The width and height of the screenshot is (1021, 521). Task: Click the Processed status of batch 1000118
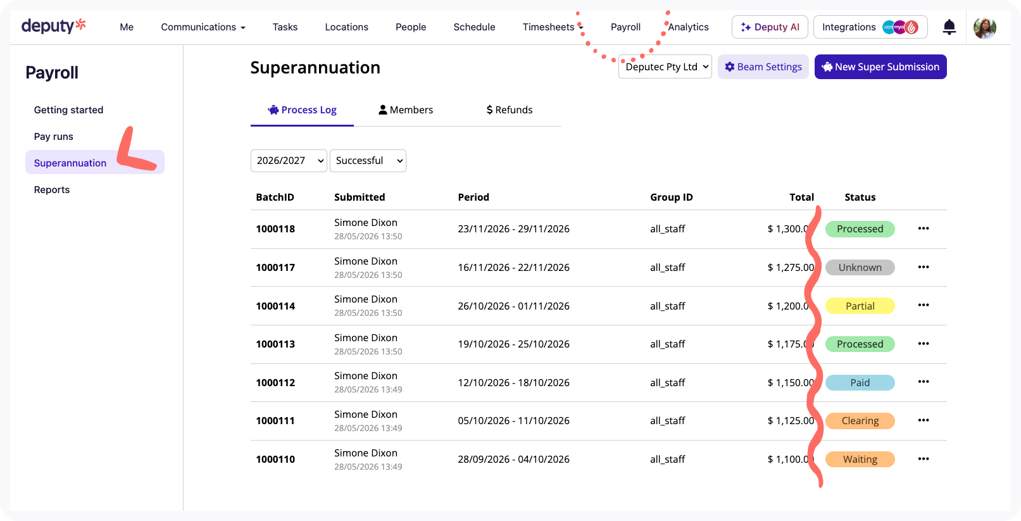coord(860,229)
